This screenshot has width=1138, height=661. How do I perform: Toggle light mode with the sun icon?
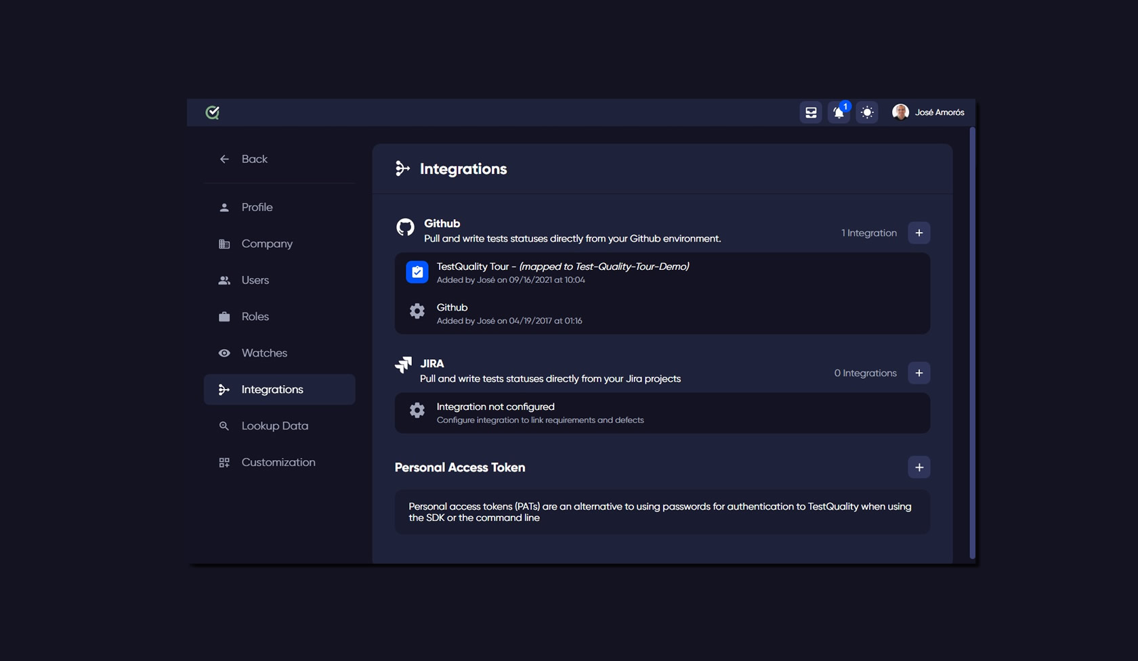pyautogui.click(x=867, y=112)
